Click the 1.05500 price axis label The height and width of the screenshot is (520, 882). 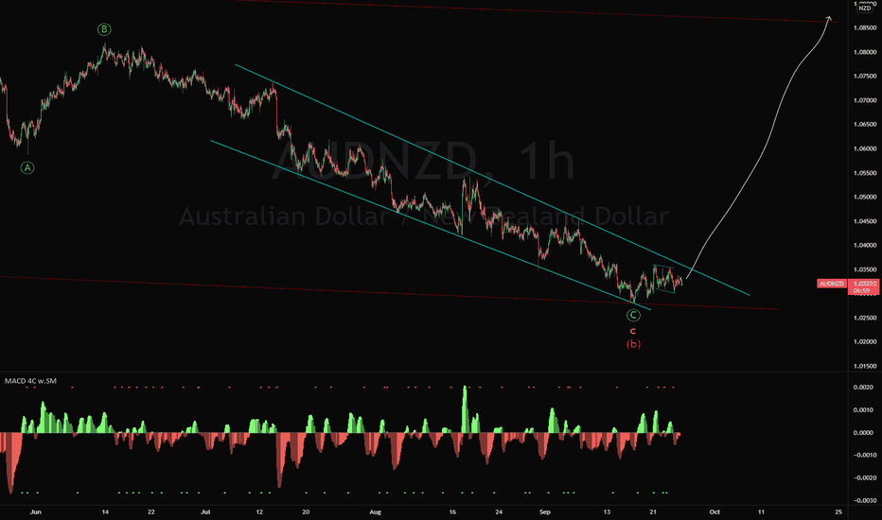coord(865,173)
